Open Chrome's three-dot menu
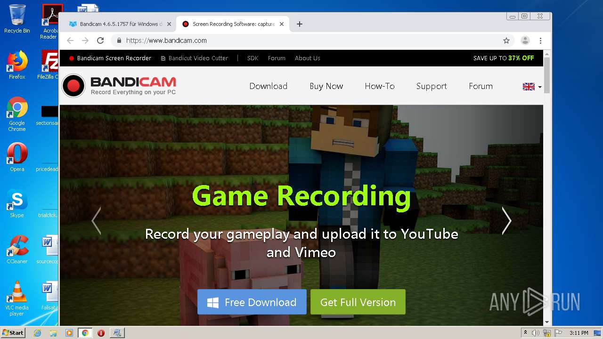This screenshot has width=603, height=339. (x=540, y=40)
